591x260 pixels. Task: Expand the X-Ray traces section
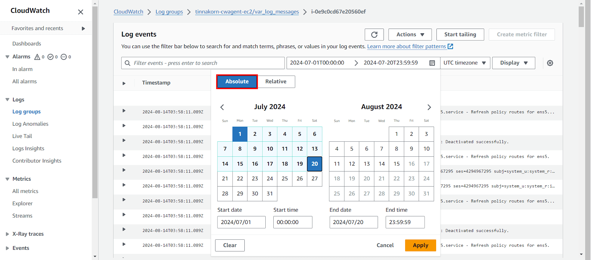7,234
